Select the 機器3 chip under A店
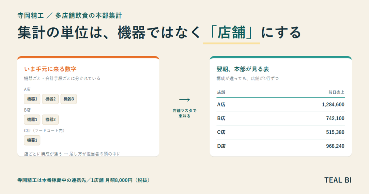The image size is (369, 194). pos(69,99)
